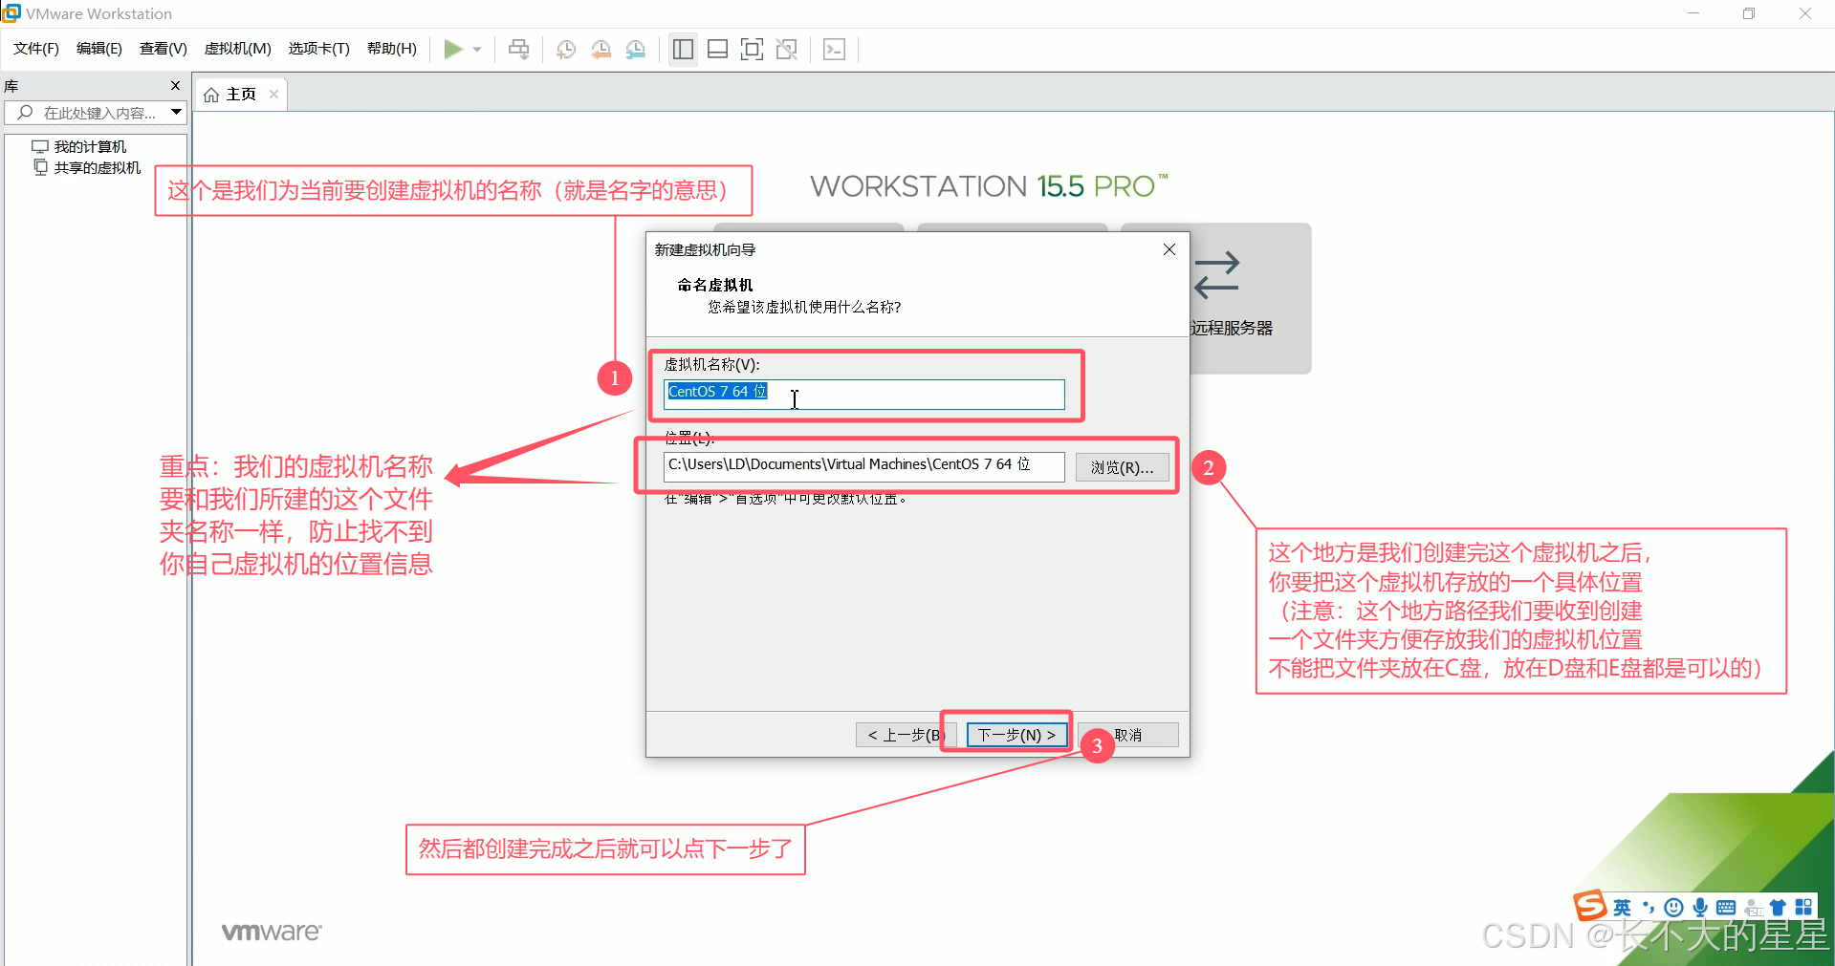Image resolution: width=1835 pixels, height=966 pixels.
Task: Switch to the 主页 tab
Action: [241, 95]
